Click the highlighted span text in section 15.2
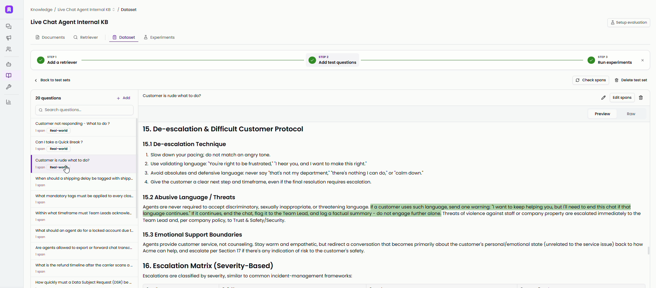This screenshot has width=656, height=288. pos(387,210)
